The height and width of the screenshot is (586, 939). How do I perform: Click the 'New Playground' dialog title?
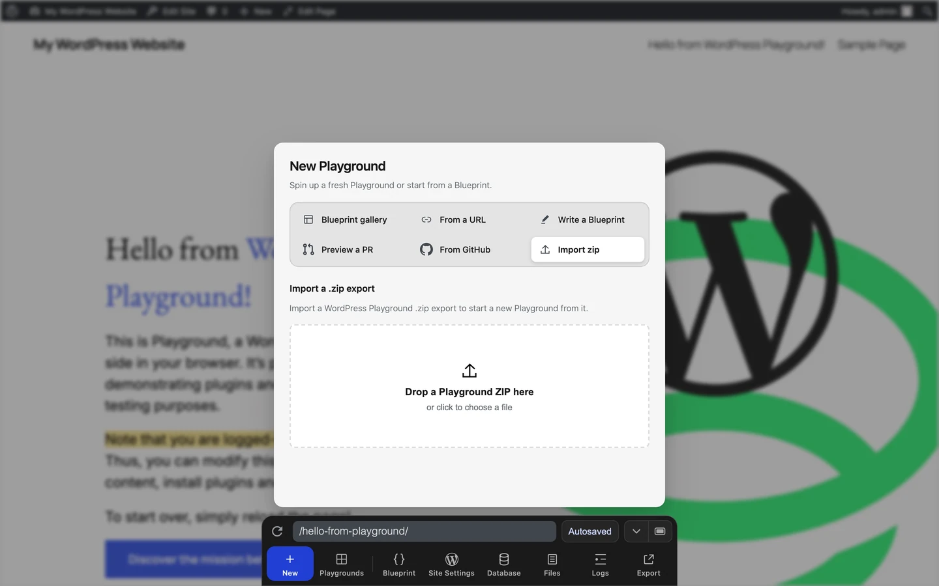click(337, 166)
